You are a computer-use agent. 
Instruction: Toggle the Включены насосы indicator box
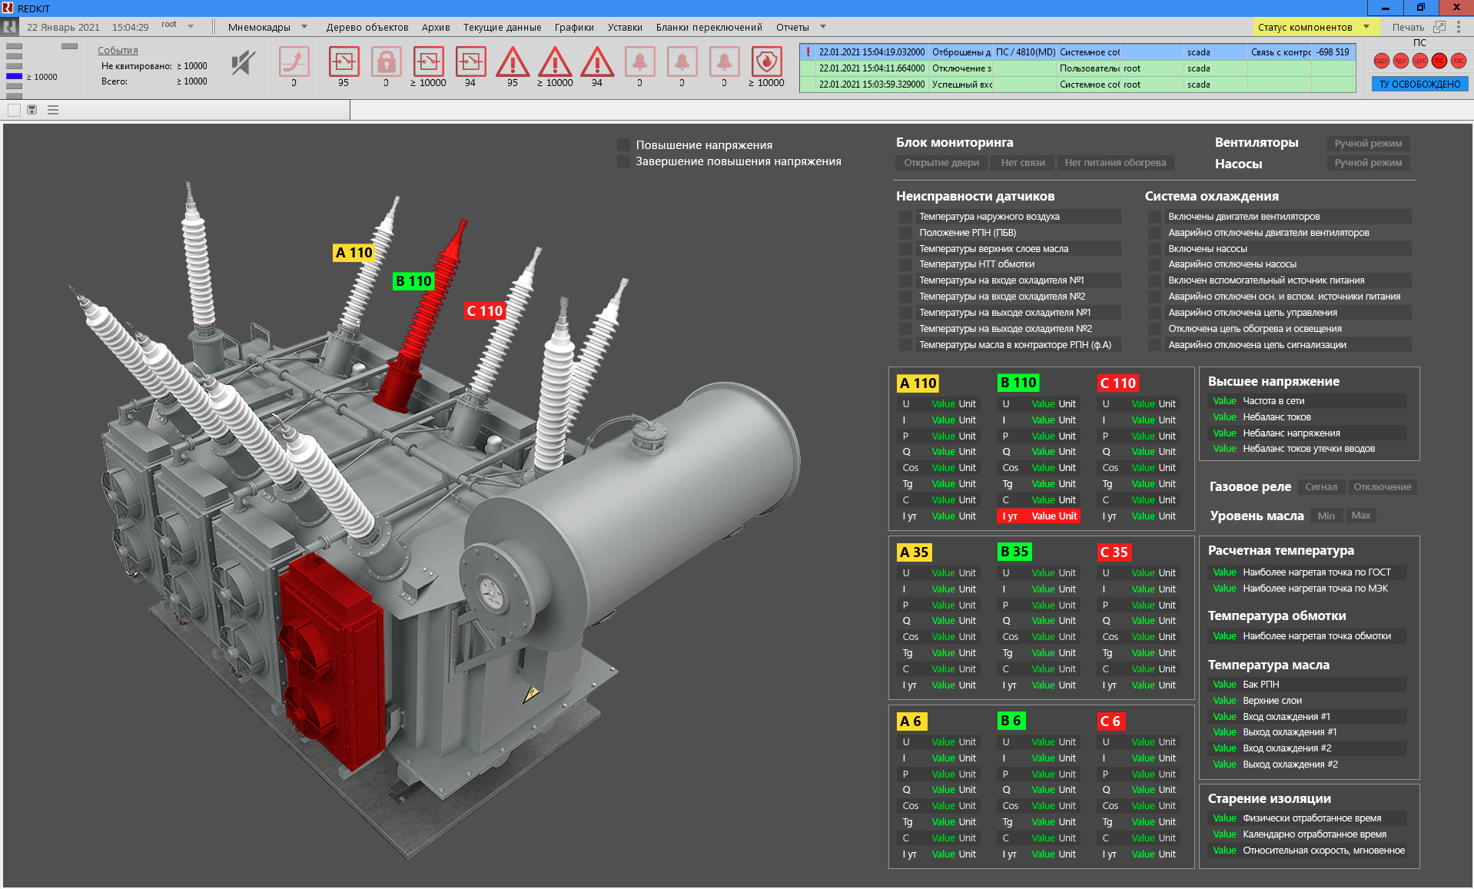click(x=1154, y=249)
